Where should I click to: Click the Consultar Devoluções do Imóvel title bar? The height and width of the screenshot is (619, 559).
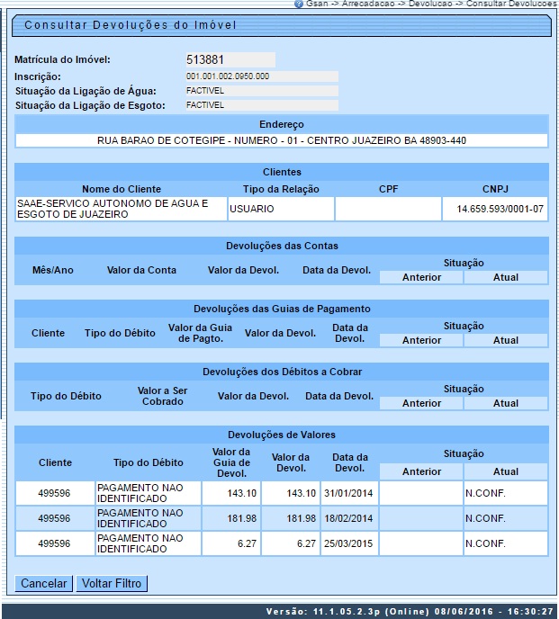pyautogui.click(x=279, y=24)
